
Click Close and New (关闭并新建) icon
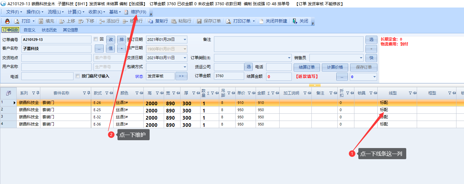pos(261,21)
